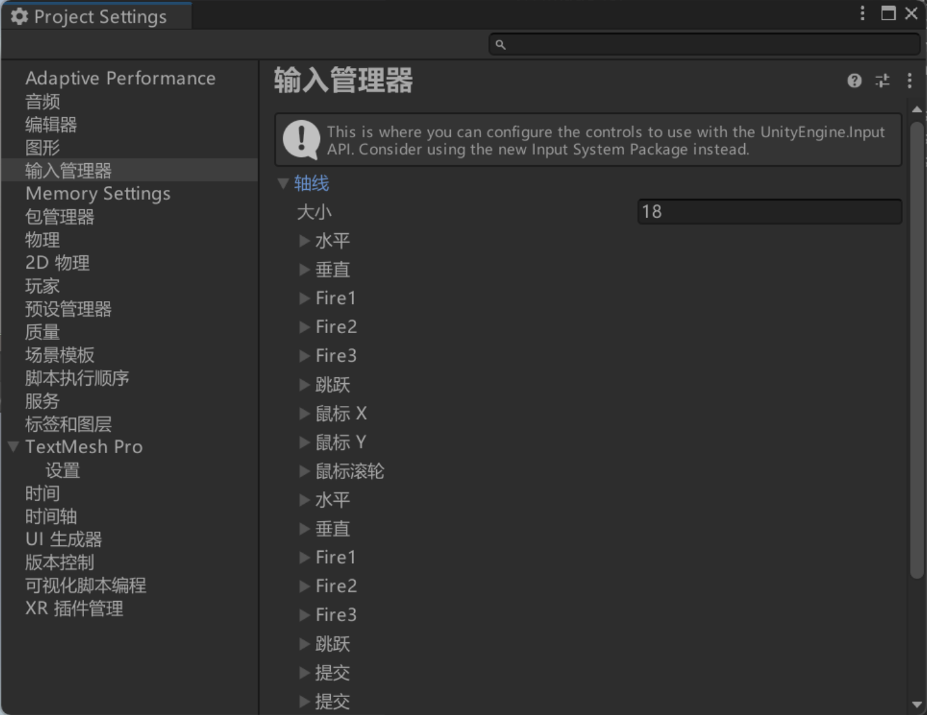Select 输入管理器 in the sidebar
Viewport: 927px width, 715px height.
coord(69,171)
